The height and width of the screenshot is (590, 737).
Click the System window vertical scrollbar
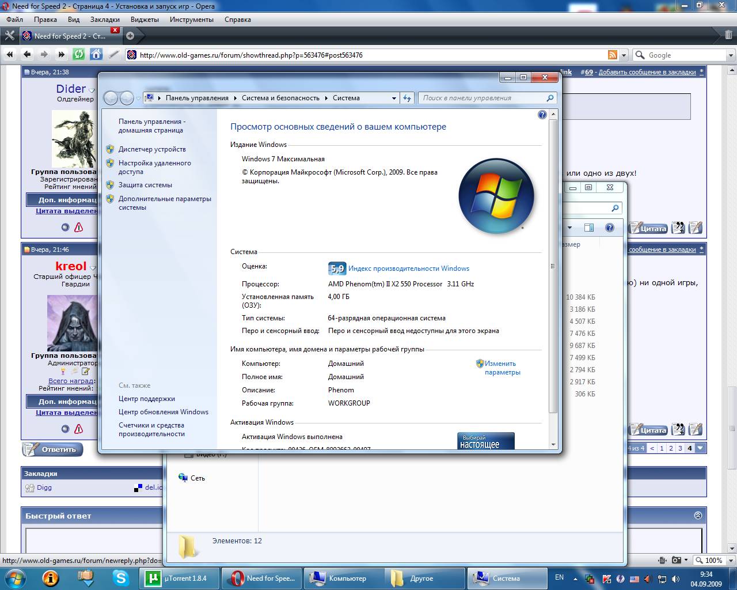pyautogui.click(x=553, y=265)
